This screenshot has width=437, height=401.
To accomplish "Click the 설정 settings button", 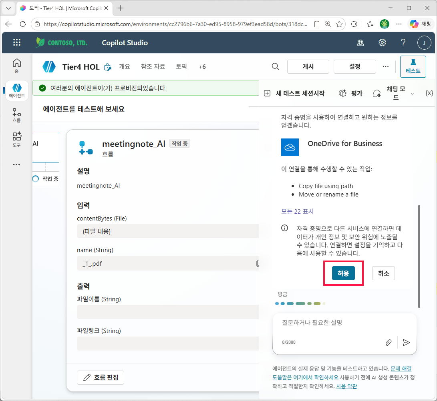I will (x=354, y=66).
